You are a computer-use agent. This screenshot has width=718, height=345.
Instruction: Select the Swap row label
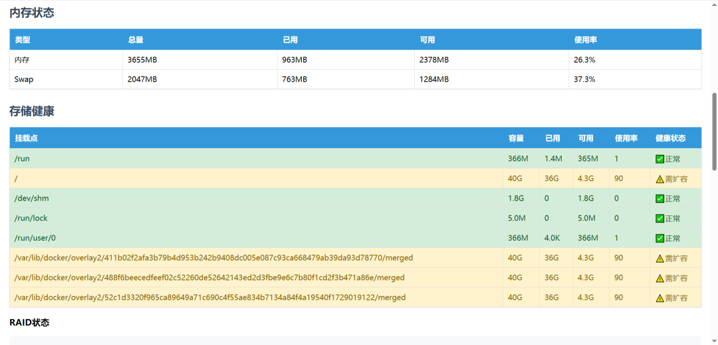point(24,79)
